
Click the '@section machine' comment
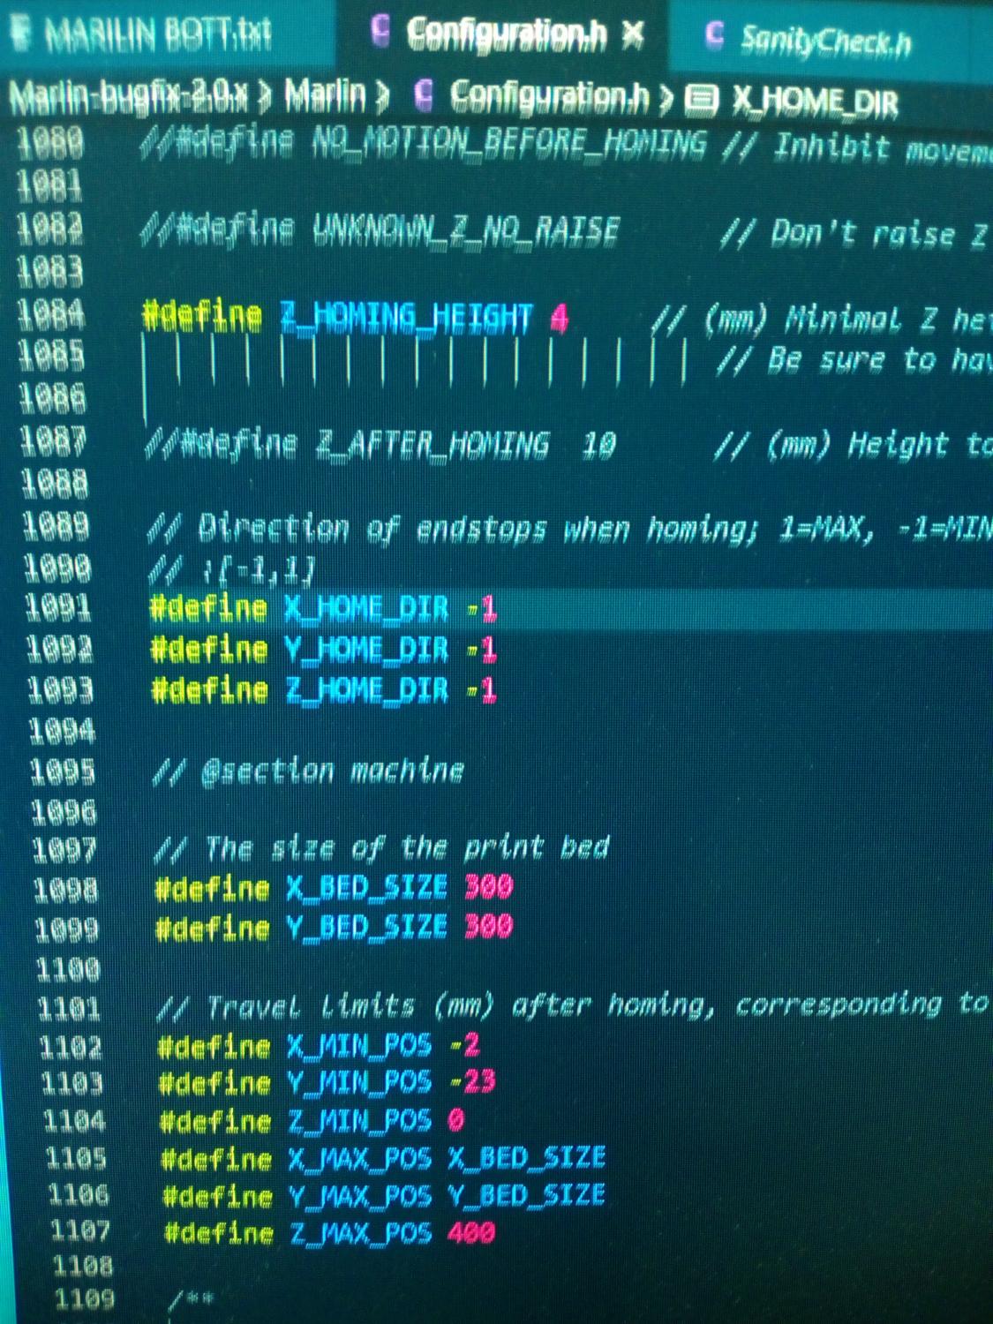click(309, 771)
